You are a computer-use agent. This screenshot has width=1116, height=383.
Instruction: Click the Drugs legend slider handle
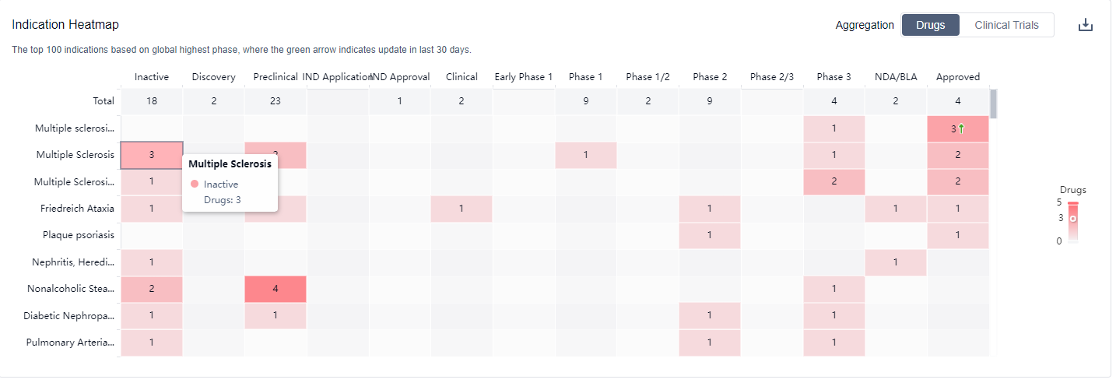1073,220
